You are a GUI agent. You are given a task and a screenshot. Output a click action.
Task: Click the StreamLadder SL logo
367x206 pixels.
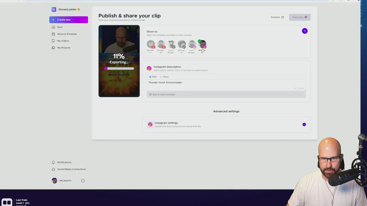point(54,9)
